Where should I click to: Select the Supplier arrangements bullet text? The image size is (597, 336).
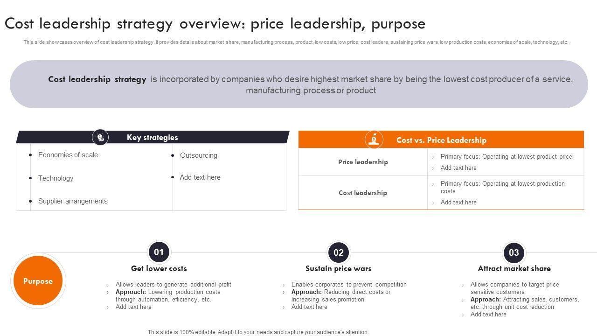pos(73,201)
